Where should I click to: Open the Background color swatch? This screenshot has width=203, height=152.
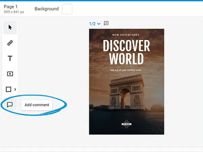67,9
